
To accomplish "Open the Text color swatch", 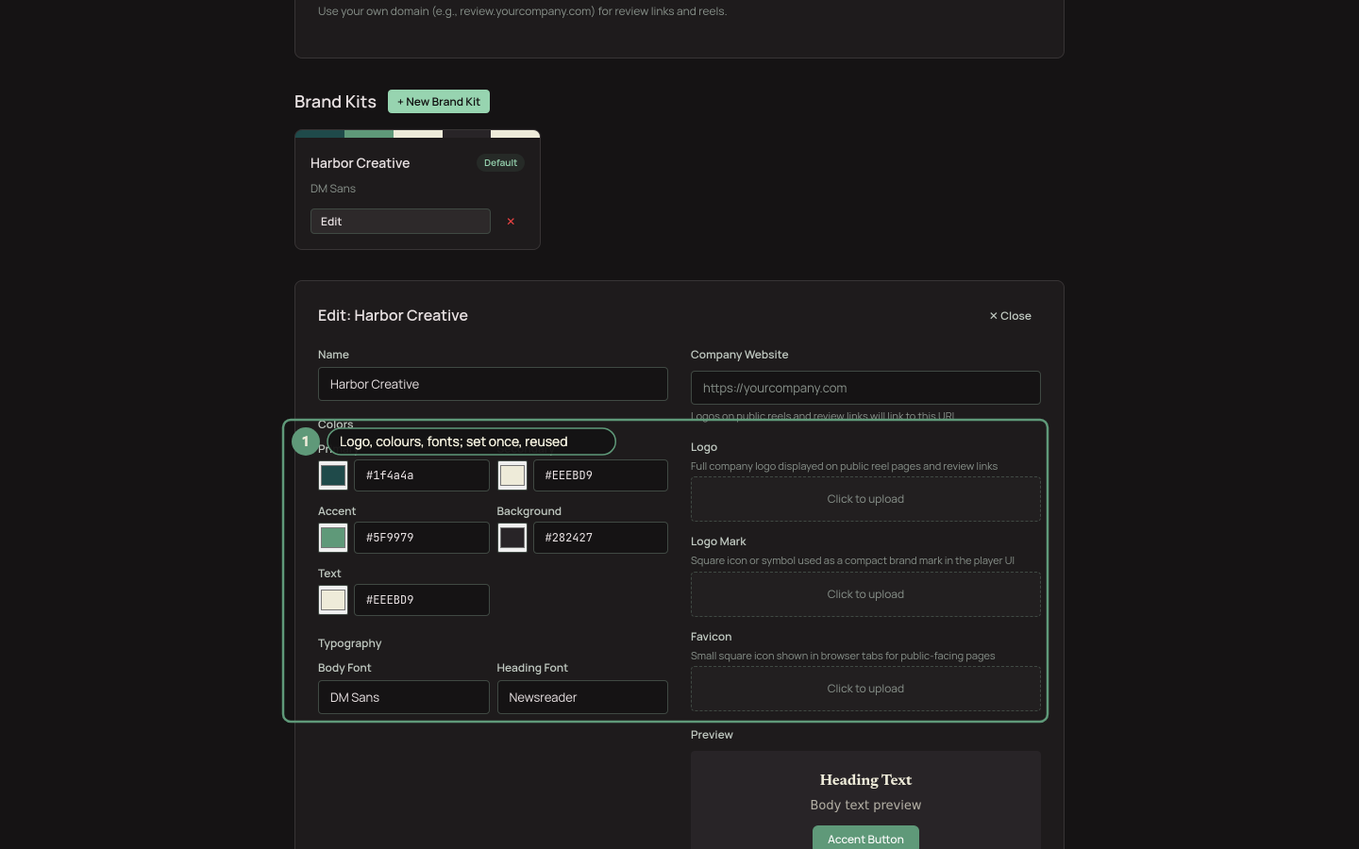I will [333, 600].
